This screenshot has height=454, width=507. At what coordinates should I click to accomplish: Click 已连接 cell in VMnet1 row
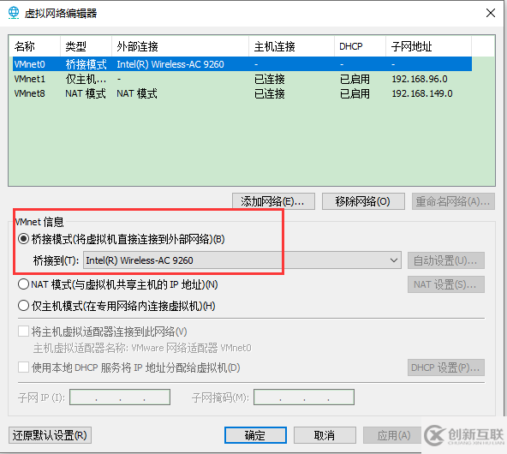(x=269, y=79)
